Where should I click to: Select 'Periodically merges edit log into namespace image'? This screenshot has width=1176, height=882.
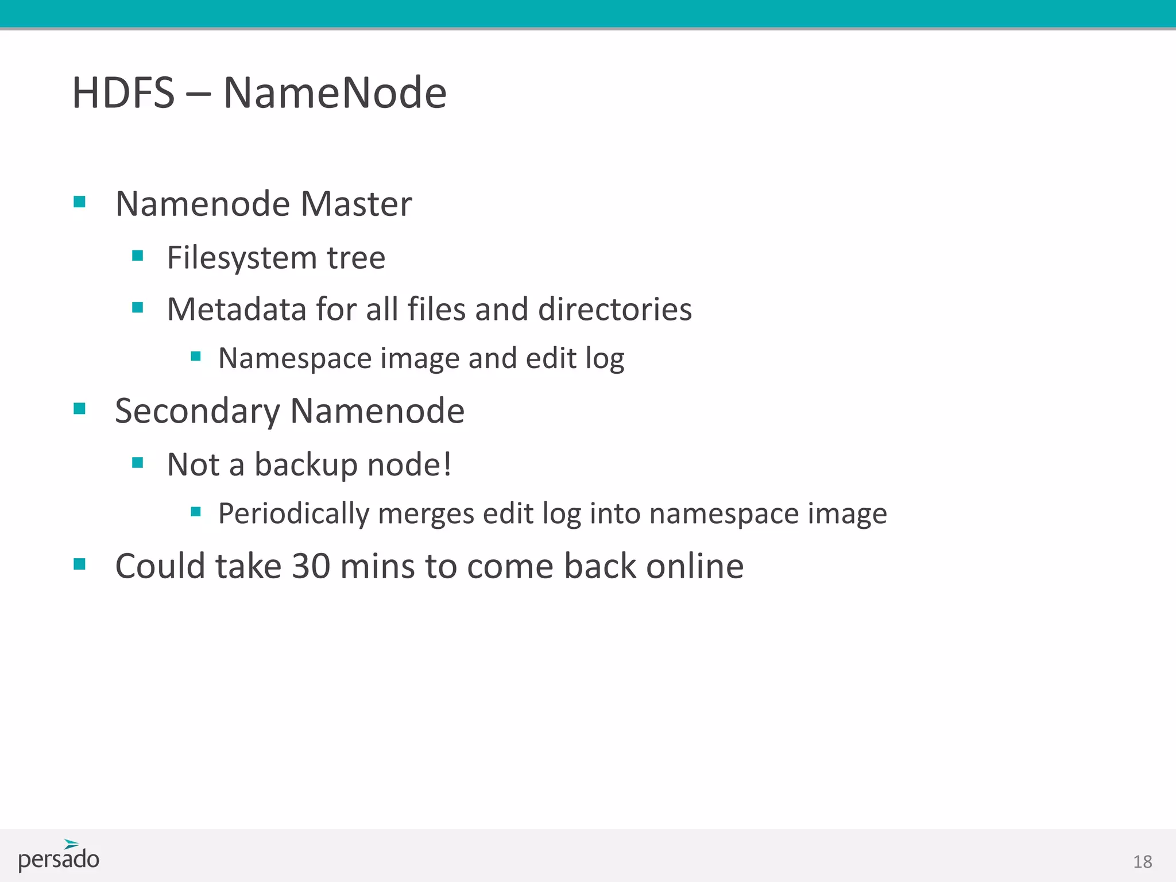tap(553, 514)
